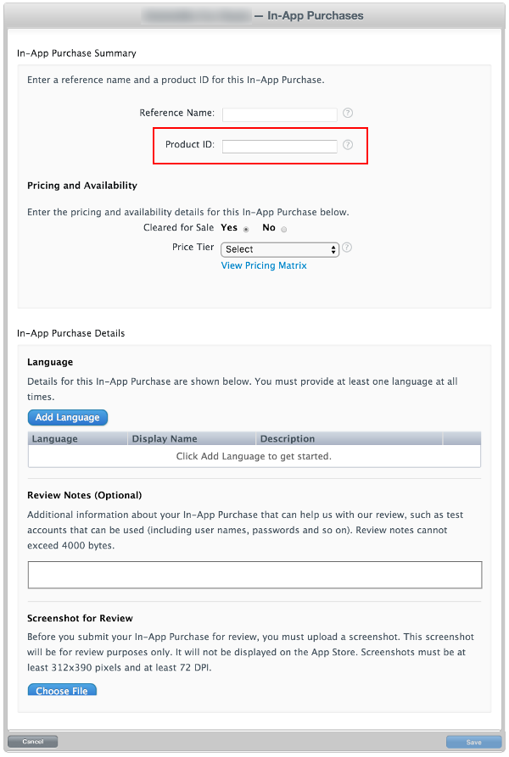Show help for the Price Tier field
Screen dimensions: 509x757
(x=347, y=248)
